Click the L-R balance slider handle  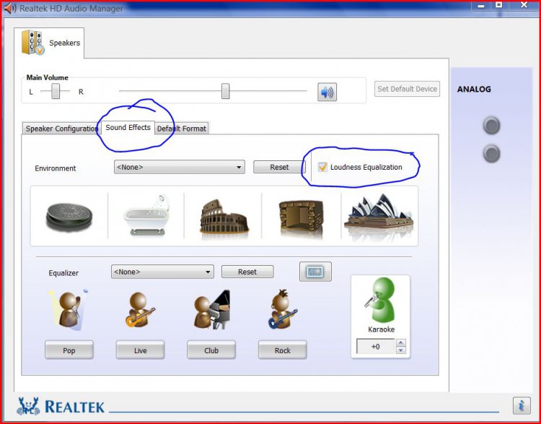56,91
